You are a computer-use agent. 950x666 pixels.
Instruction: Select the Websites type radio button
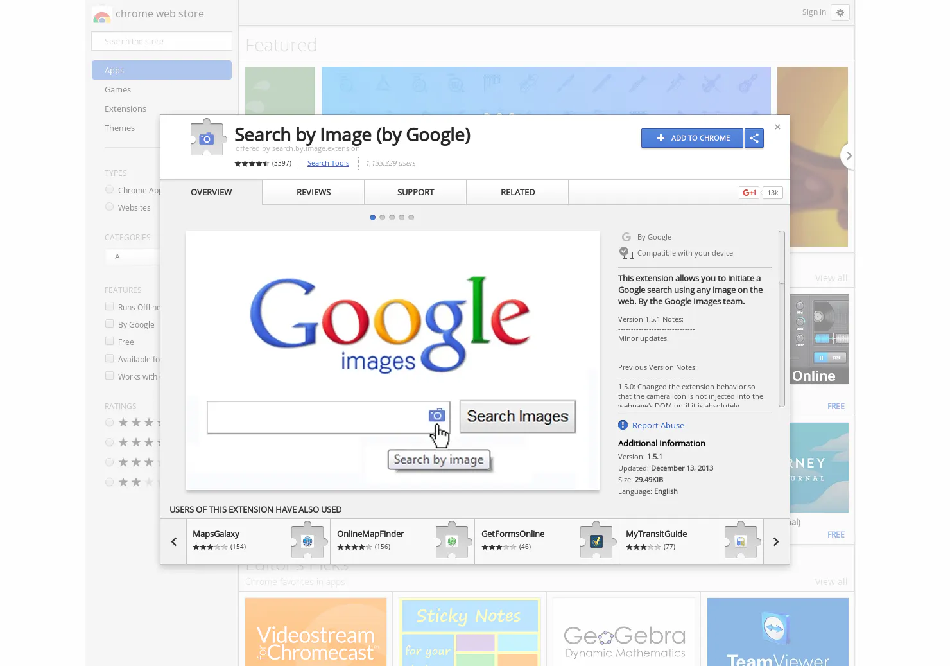(x=109, y=207)
